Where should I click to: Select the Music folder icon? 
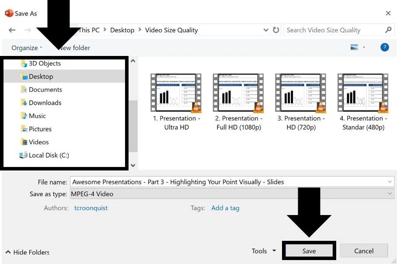(x=24, y=116)
